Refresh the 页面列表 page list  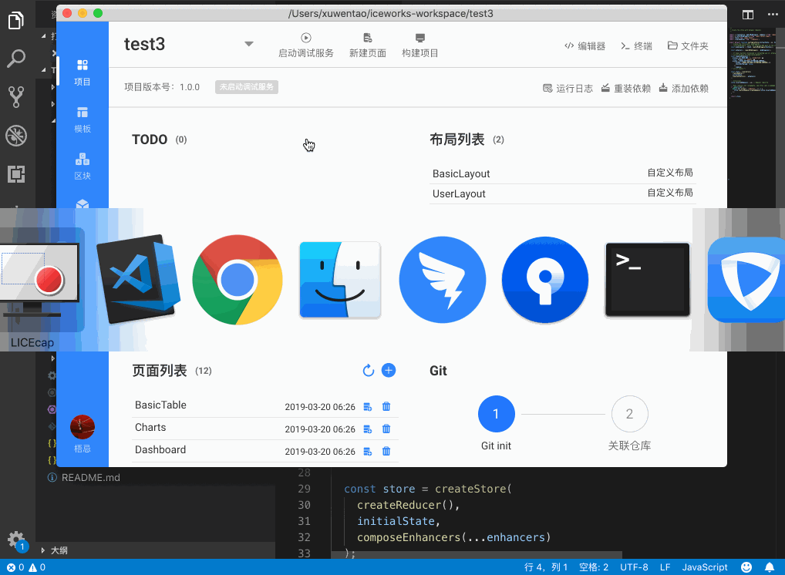369,370
